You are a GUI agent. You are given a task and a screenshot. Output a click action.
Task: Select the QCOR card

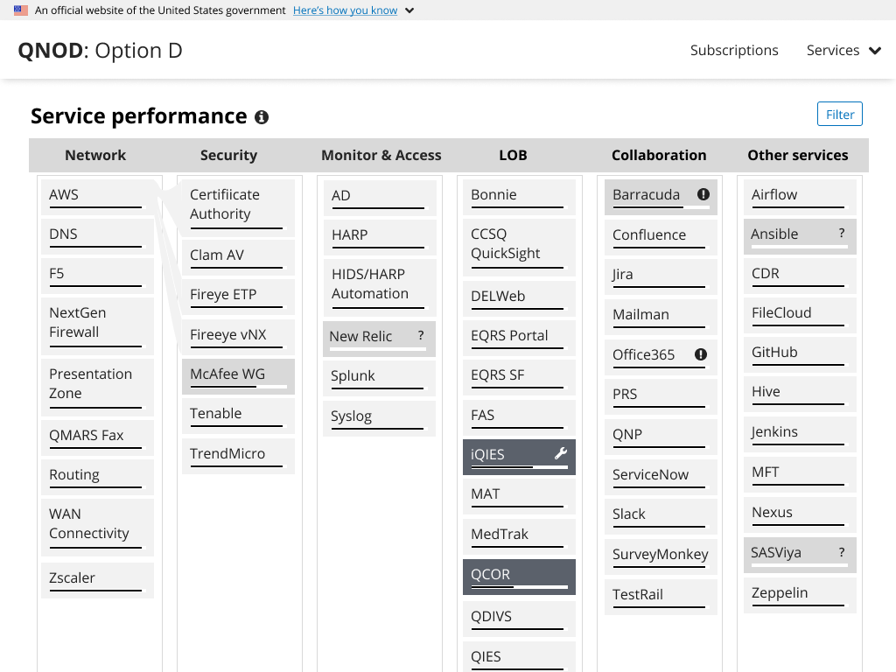[519, 577]
